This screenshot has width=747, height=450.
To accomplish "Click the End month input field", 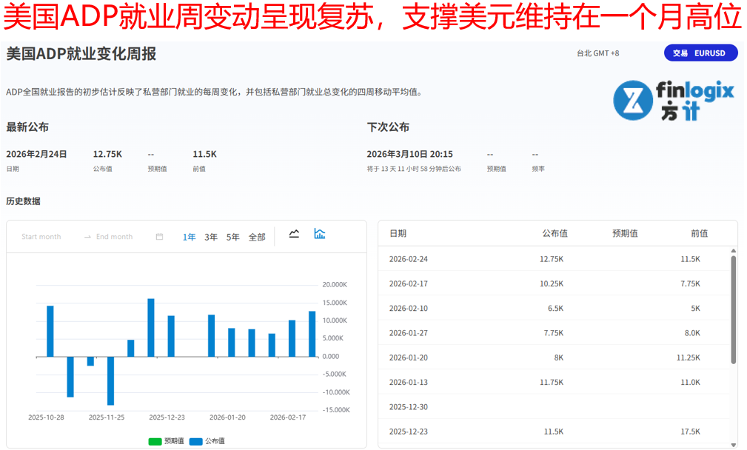I will [x=114, y=237].
